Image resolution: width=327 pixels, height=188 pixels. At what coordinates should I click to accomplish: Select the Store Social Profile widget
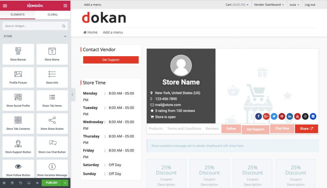[x=18, y=101]
